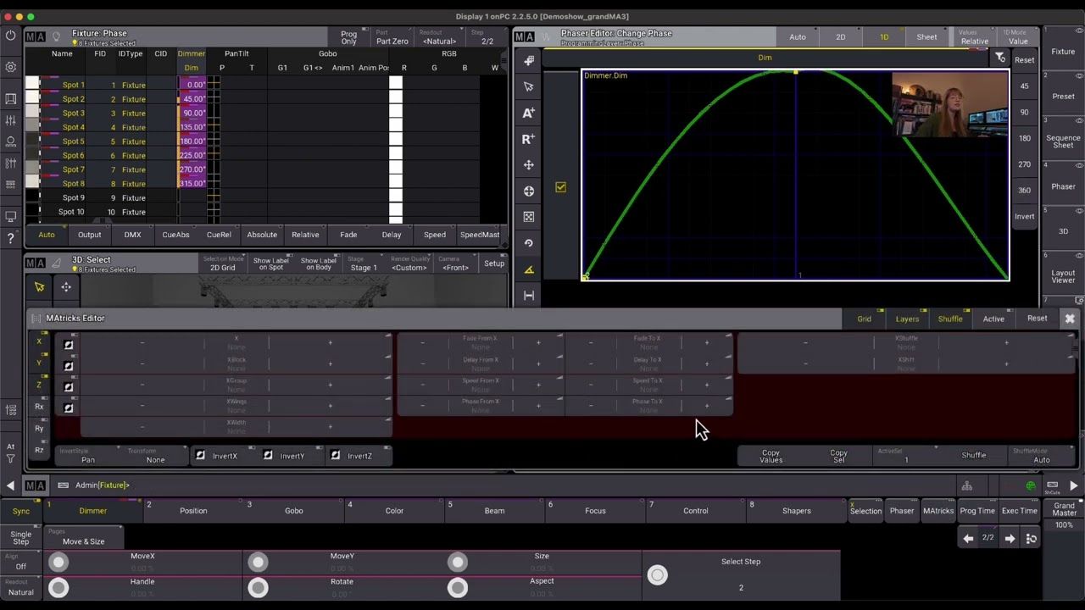Viewport: 1085px width, 610px height.
Task: Open the Render Quality Custom dropdown
Action: [x=409, y=263]
